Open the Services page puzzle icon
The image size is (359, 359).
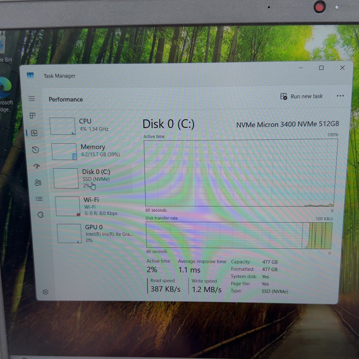tap(41, 215)
